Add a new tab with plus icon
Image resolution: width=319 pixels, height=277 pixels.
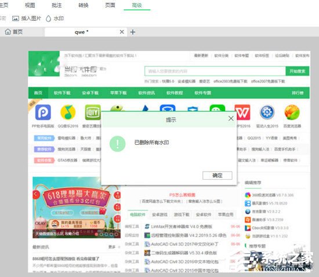click(x=133, y=32)
